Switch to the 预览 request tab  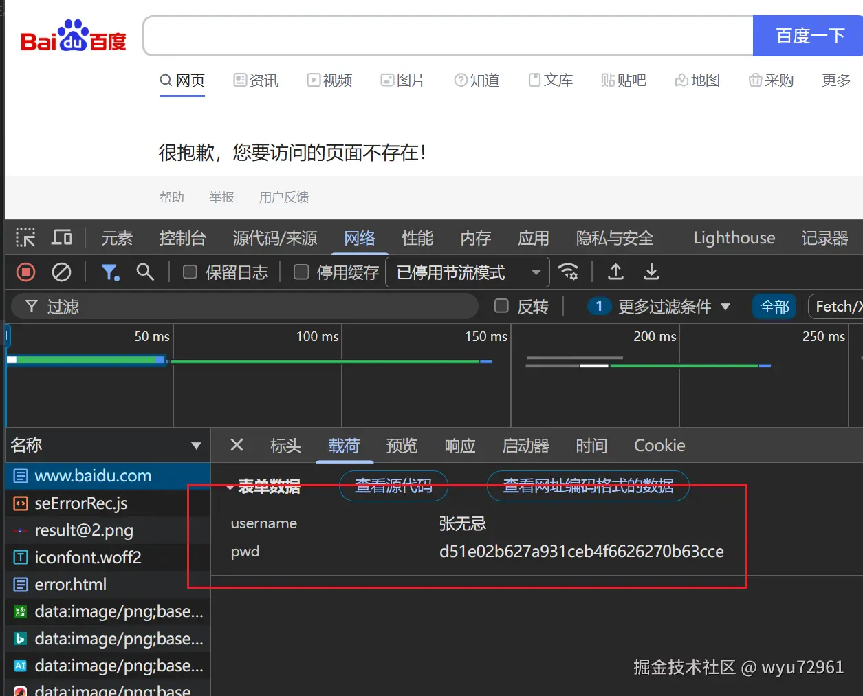point(402,446)
